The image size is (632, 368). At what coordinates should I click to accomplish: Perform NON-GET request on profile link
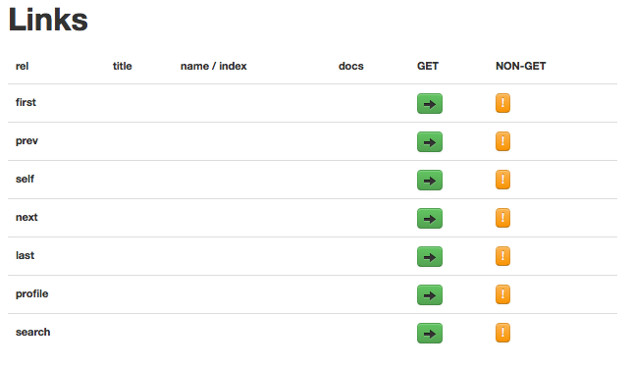502,294
